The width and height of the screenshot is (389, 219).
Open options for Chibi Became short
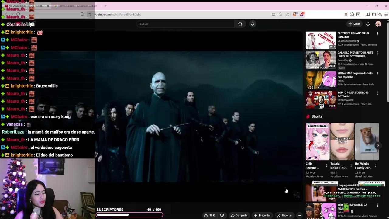click(x=326, y=165)
